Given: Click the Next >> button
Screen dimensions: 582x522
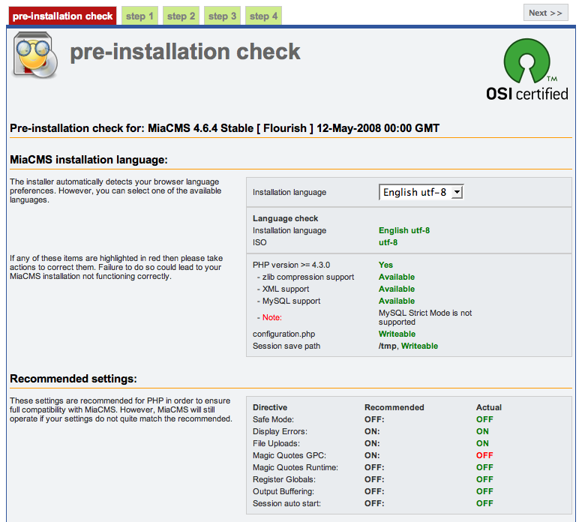Looking at the screenshot, I should click(546, 13).
